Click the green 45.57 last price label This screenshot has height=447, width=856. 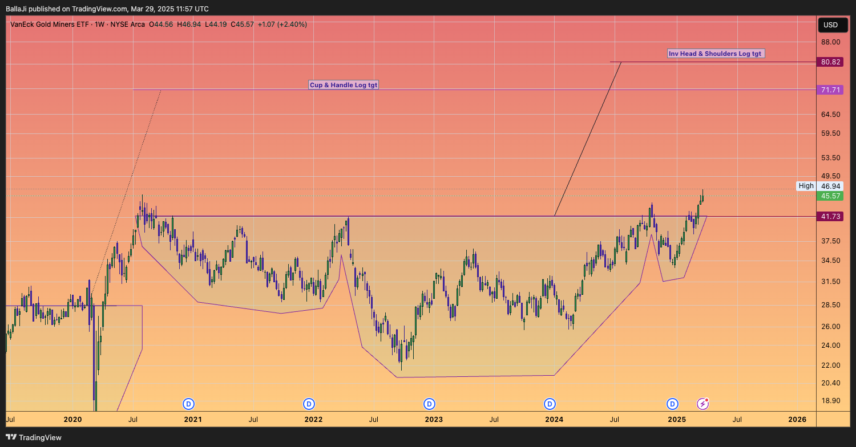coord(831,196)
